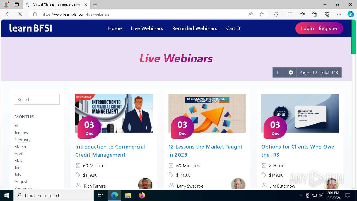Open Options for Clients IRS thumbnail
The image size is (357, 201).
tap(300, 113)
